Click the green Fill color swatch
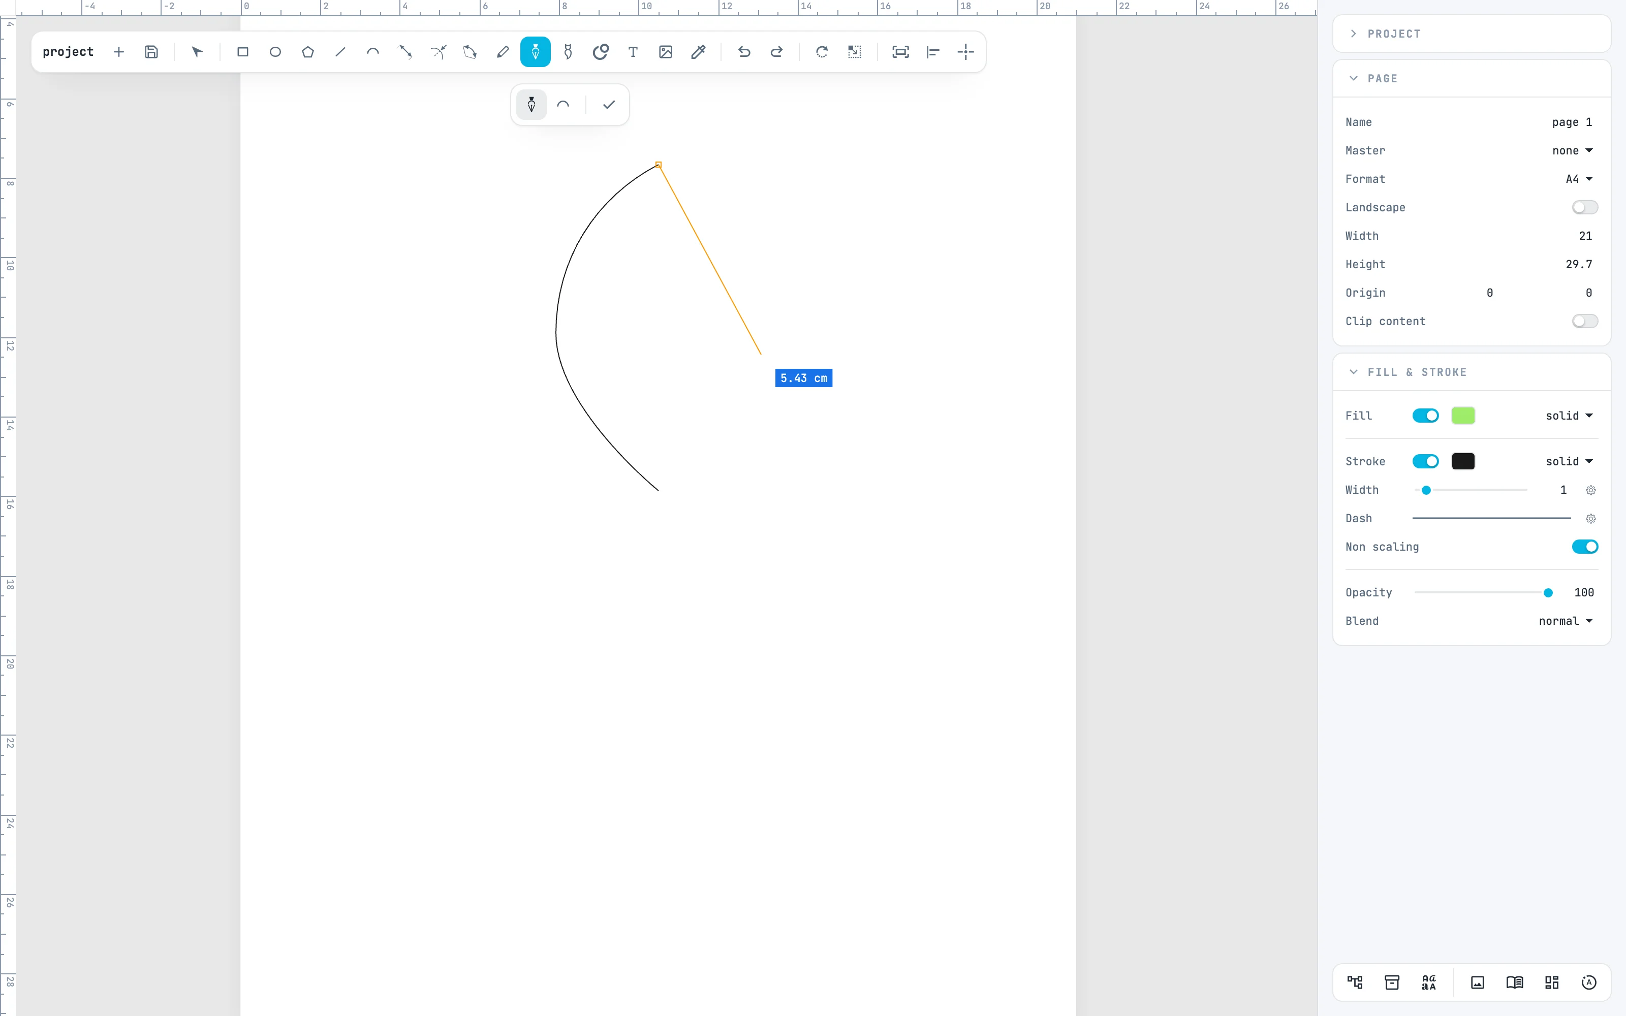Viewport: 1626px width, 1016px height. point(1463,416)
